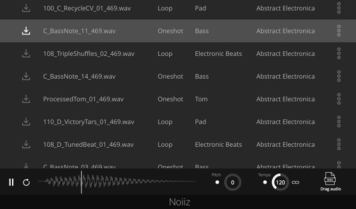Click the Electronic Beats tag for TunedBeat

[218, 144]
